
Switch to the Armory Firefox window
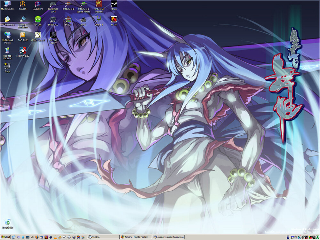136,236
